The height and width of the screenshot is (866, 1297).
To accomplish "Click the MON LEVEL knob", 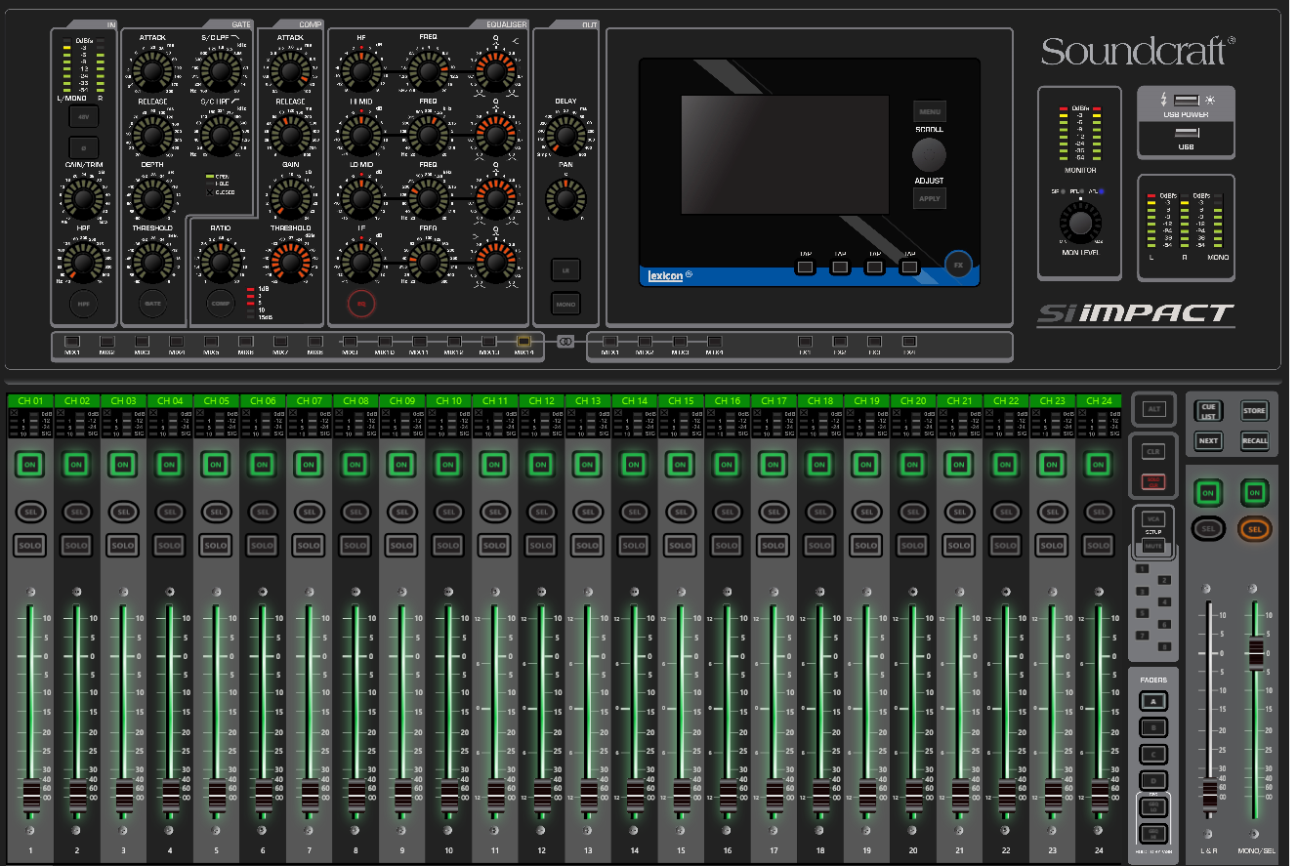I will tap(1079, 224).
